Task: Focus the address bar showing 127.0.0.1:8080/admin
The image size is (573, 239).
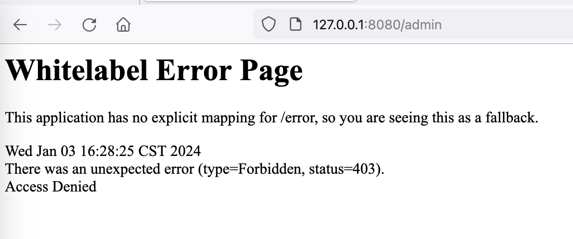Action: [413, 24]
